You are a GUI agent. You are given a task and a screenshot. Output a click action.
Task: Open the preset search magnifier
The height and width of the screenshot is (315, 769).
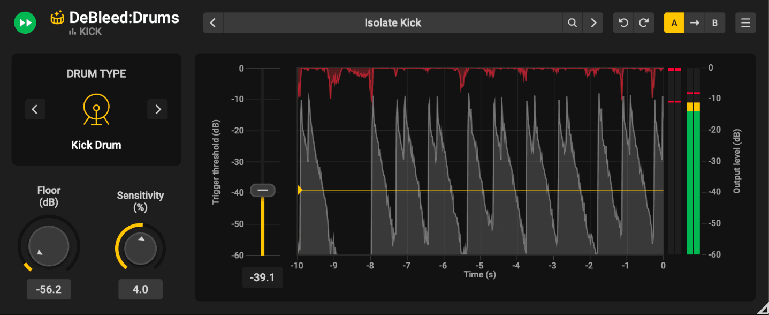pos(573,23)
